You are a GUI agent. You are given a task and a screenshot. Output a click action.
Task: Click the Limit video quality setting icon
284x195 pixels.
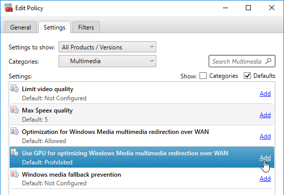tap(14, 89)
